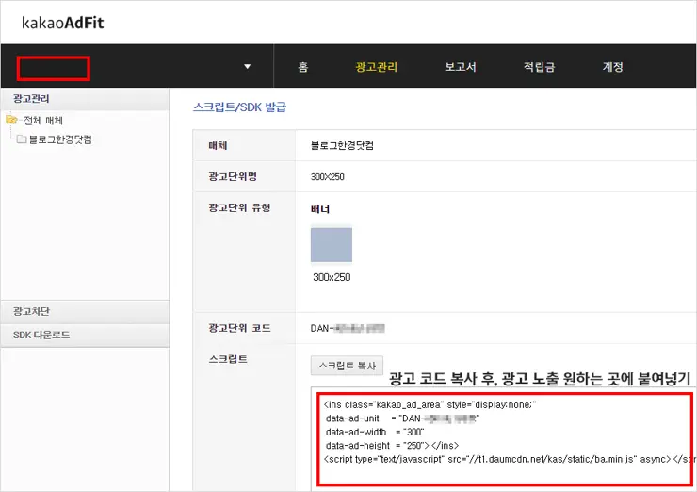Click the 스크립트/SDK 발급 heading
The height and width of the screenshot is (492, 697).
coord(239,107)
